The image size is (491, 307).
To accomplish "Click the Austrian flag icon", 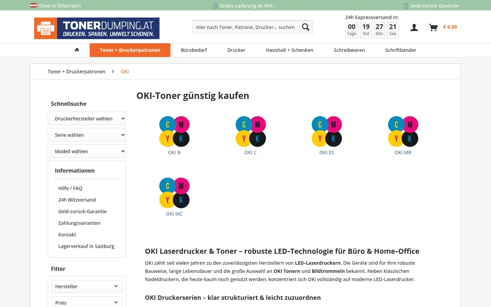I will coord(34,5).
